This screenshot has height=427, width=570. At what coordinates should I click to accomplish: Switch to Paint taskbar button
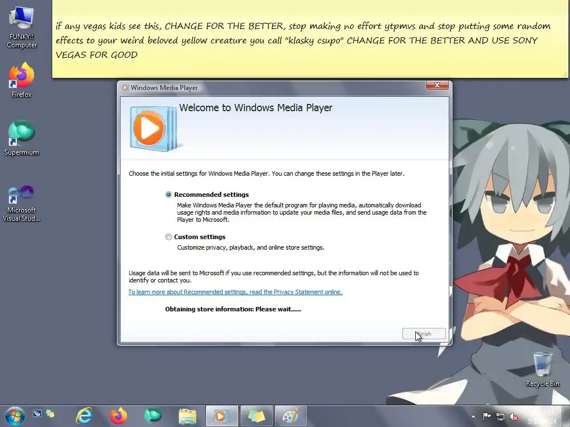291,416
